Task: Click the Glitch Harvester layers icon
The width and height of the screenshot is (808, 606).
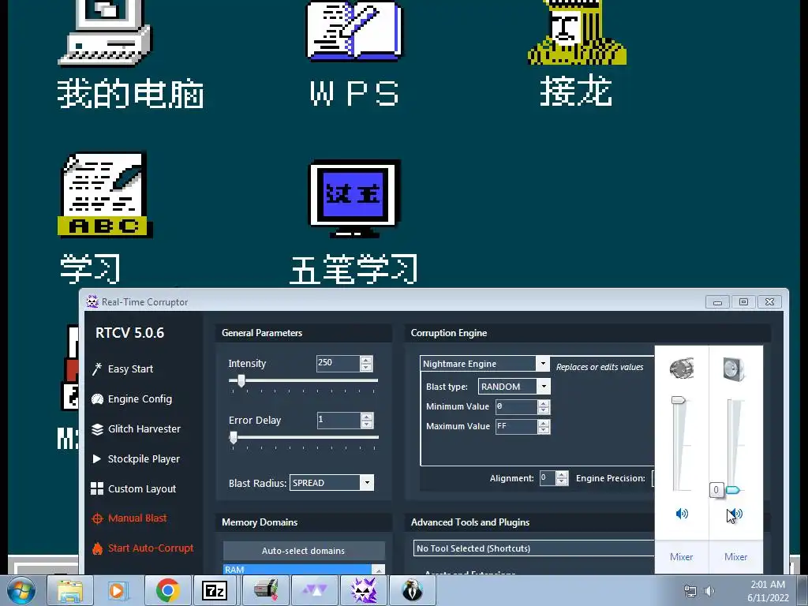Action: coord(97,428)
